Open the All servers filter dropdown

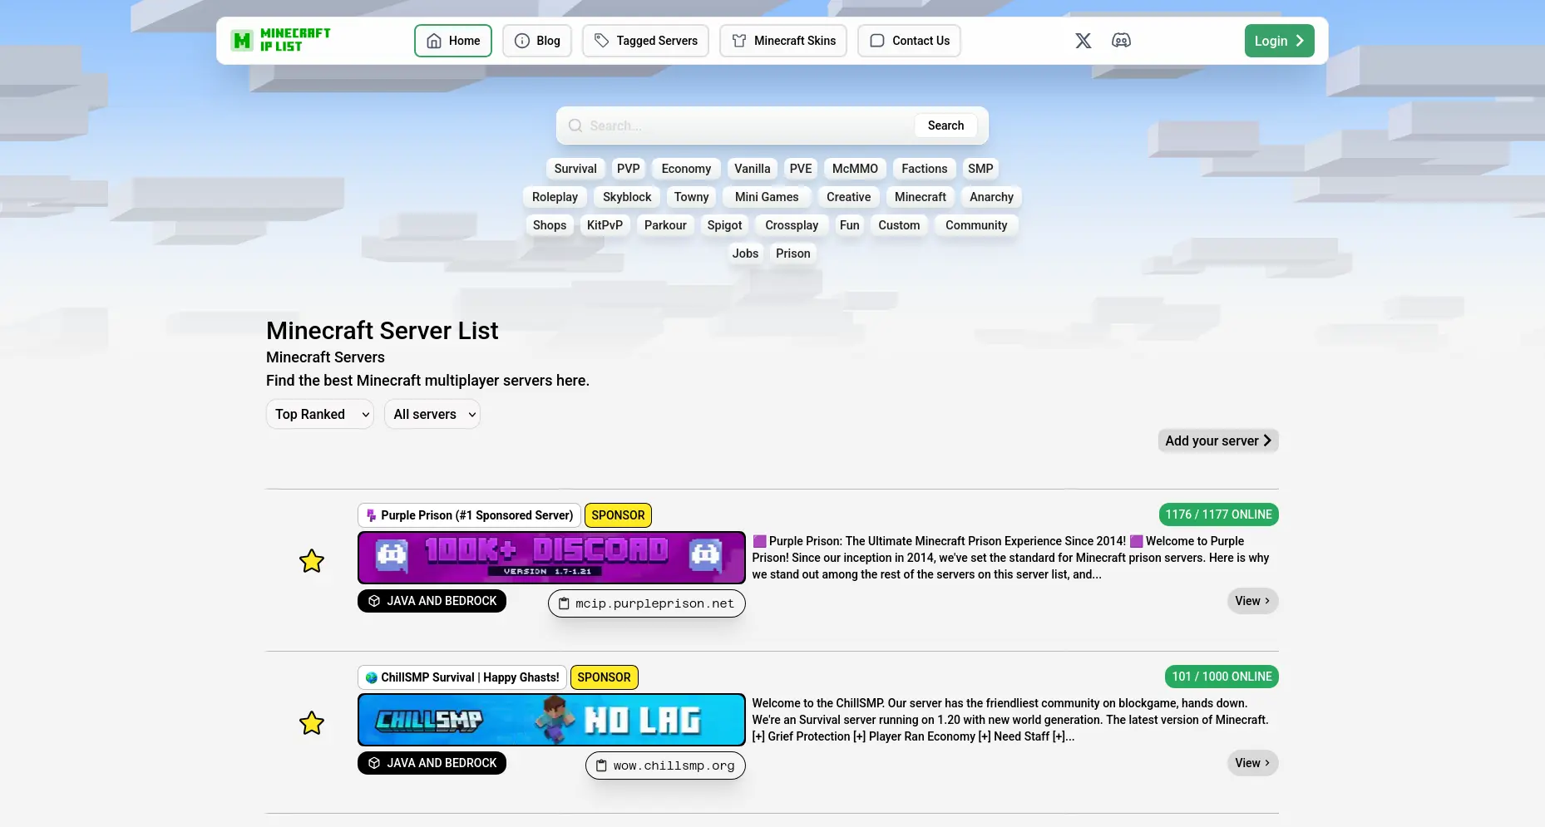point(432,414)
